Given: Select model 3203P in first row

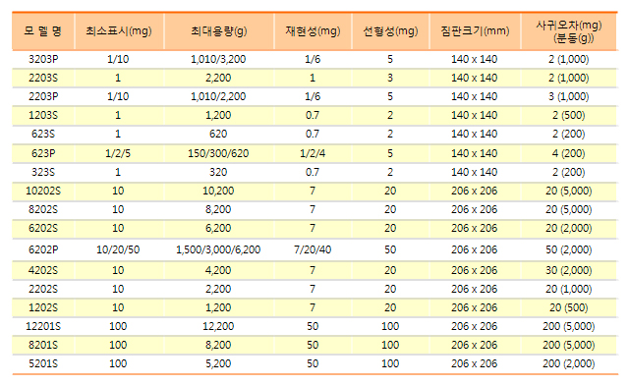Looking at the screenshot, I should [43, 59].
